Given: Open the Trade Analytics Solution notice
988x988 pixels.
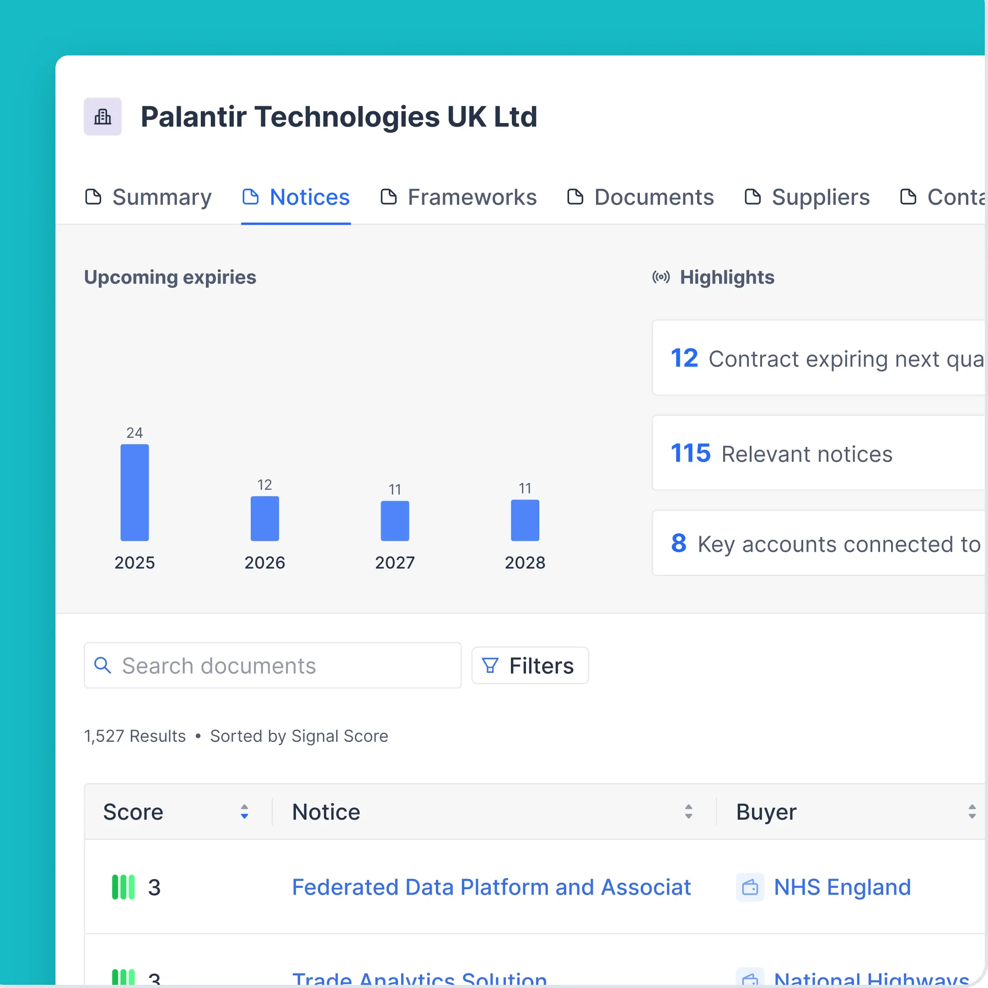Looking at the screenshot, I should (x=419, y=979).
